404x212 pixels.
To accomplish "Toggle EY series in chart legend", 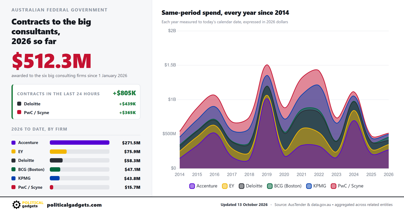I will tap(228, 186).
